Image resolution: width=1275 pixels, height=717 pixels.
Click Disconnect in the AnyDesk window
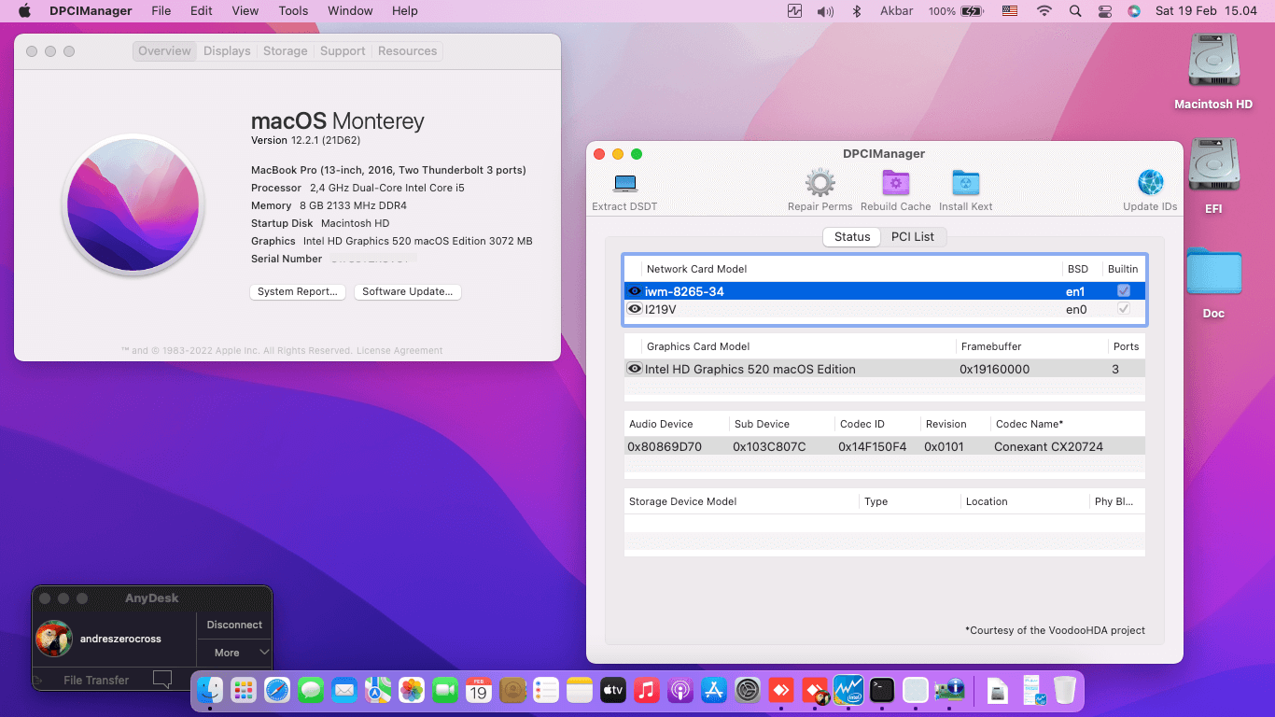(x=234, y=625)
